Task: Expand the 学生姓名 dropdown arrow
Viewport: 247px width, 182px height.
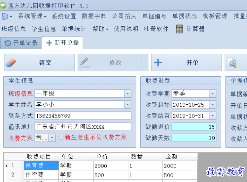Action: pos(127,105)
